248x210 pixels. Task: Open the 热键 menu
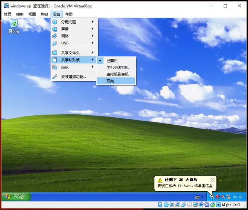[44, 14]
